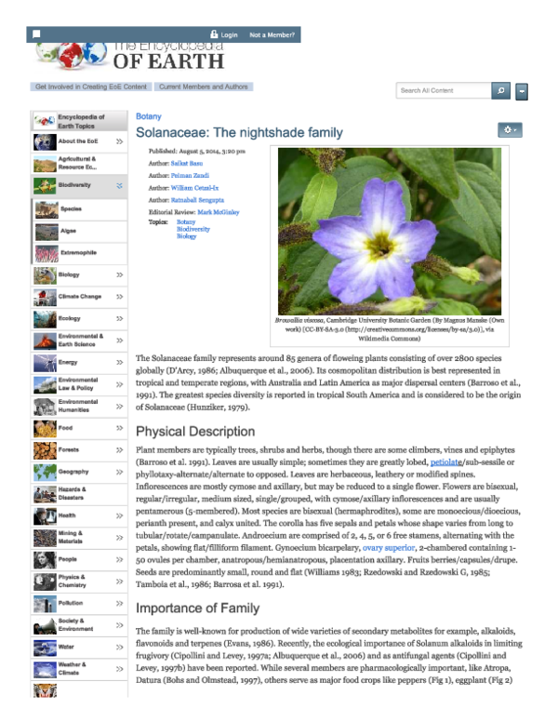The image size is (558, 722).
Task: Open the Botany breadcrumb link
Action: (x=148, y=116)
